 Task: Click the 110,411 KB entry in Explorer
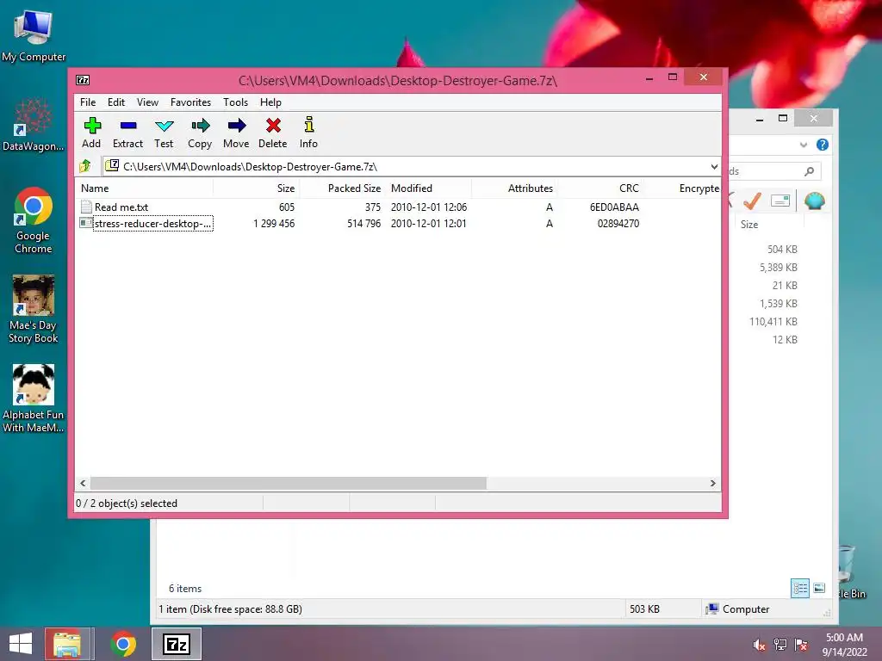(x=773, y=322)
